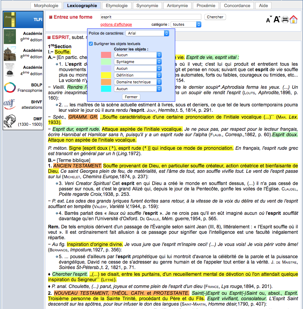Open Académie 4ème édition thumbnail

[10, 70]
